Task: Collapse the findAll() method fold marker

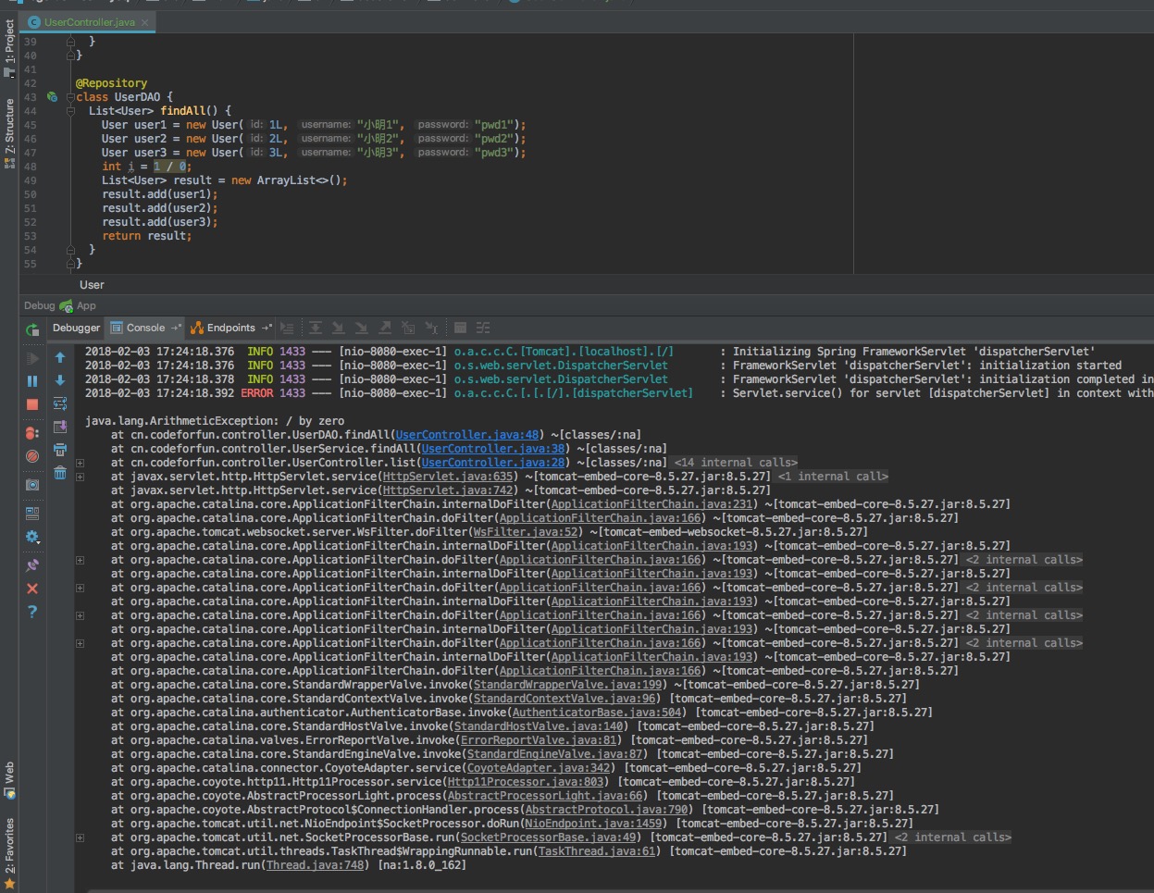Action: (70, 111)
